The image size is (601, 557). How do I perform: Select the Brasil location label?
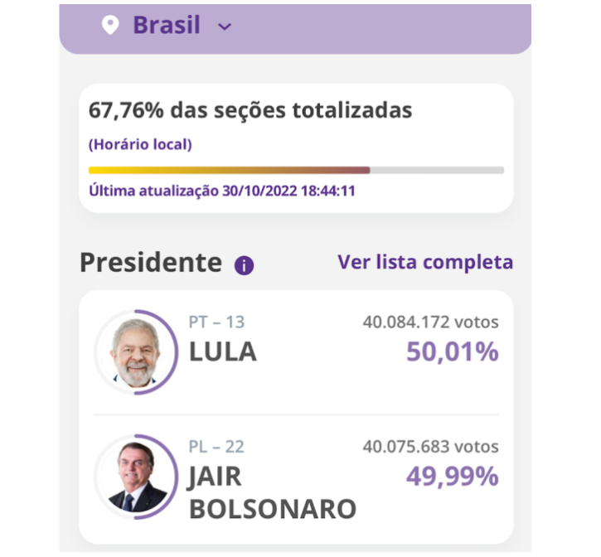click(x=167, y=25)
